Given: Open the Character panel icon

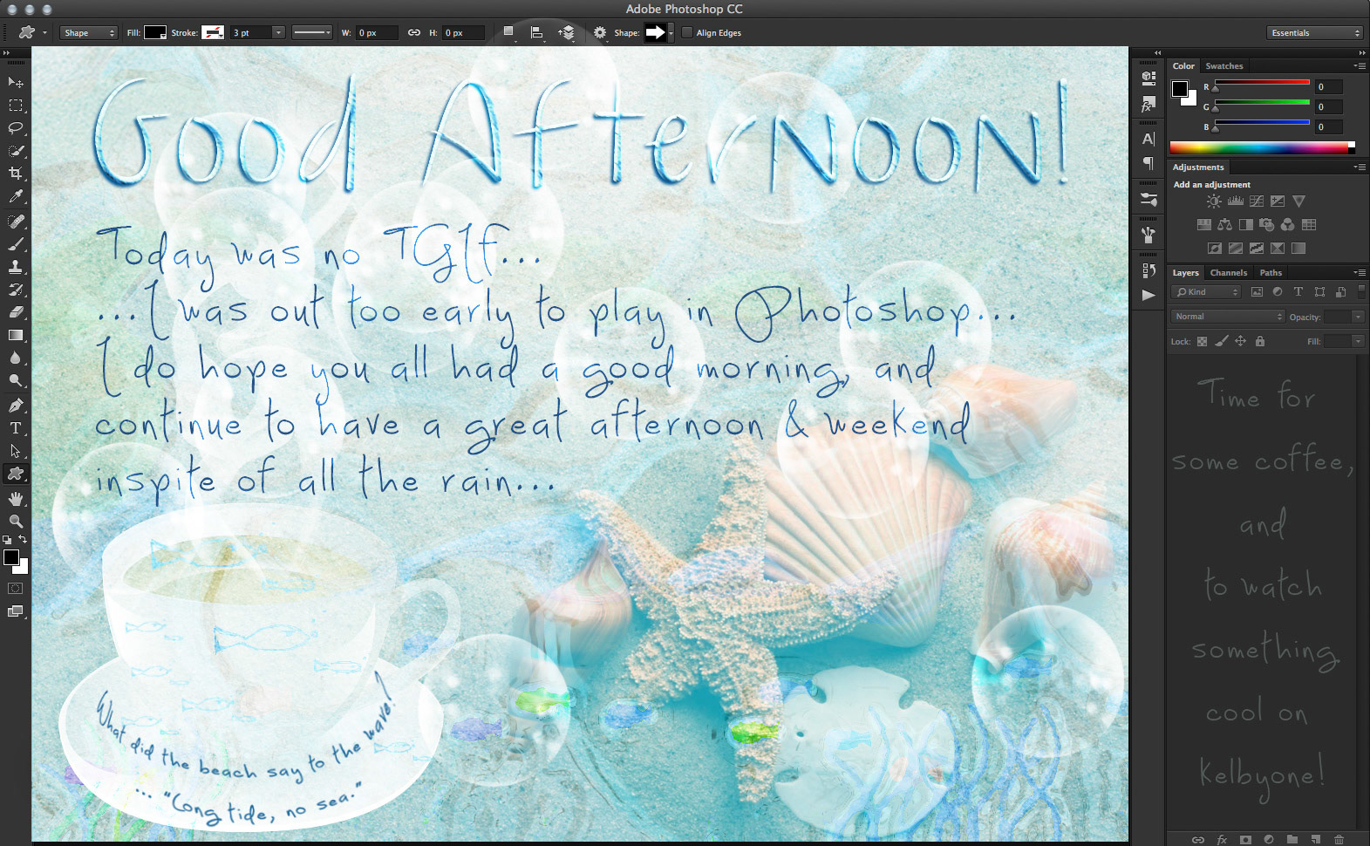Looking at the screenshot, I should [1148, 140].
